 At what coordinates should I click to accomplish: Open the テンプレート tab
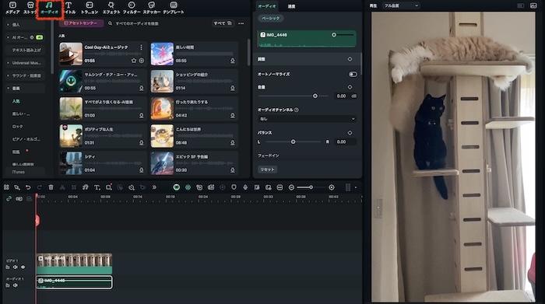pyautogui.click(x=174, y=8)
